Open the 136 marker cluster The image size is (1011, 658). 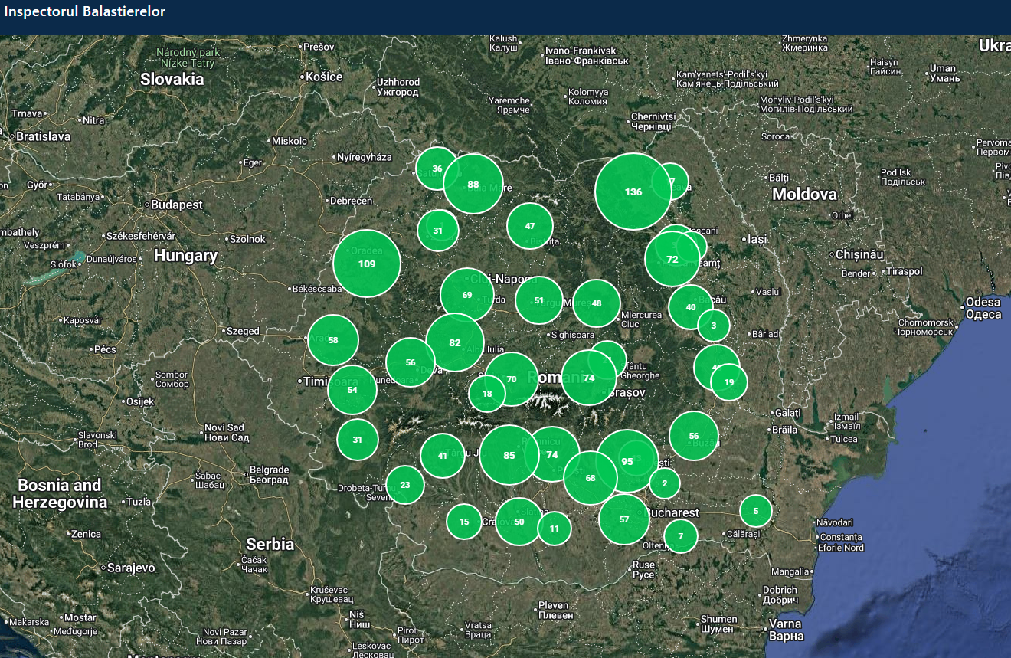pos(633,192)
